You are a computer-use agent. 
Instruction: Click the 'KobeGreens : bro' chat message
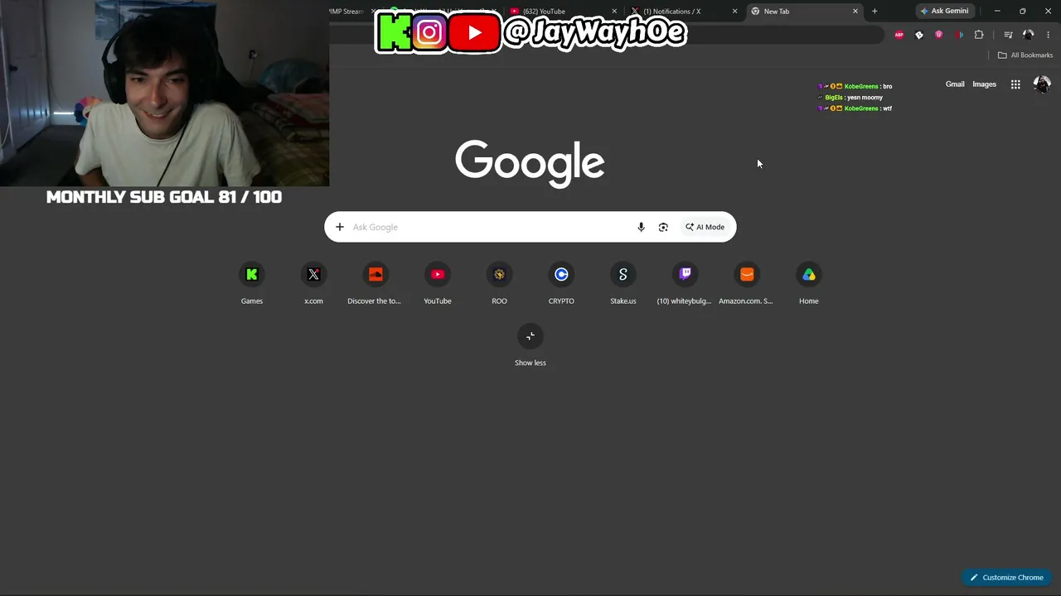(855, 86)
